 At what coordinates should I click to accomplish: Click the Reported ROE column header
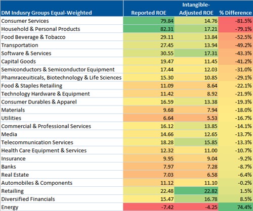coord(149,13)
